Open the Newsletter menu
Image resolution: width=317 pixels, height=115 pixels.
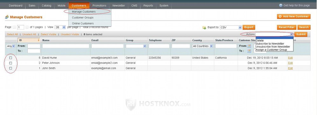coord(119,6)
